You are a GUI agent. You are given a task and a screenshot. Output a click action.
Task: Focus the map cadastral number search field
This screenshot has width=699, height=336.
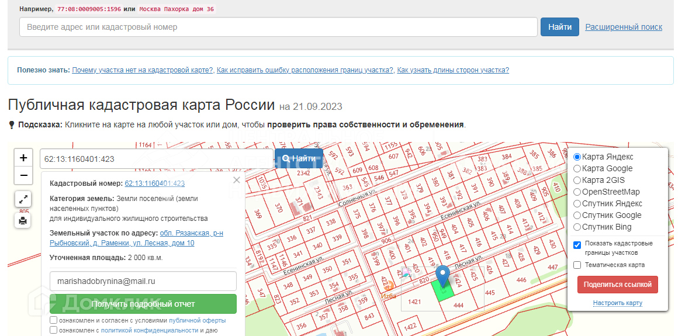click(157, 158)
